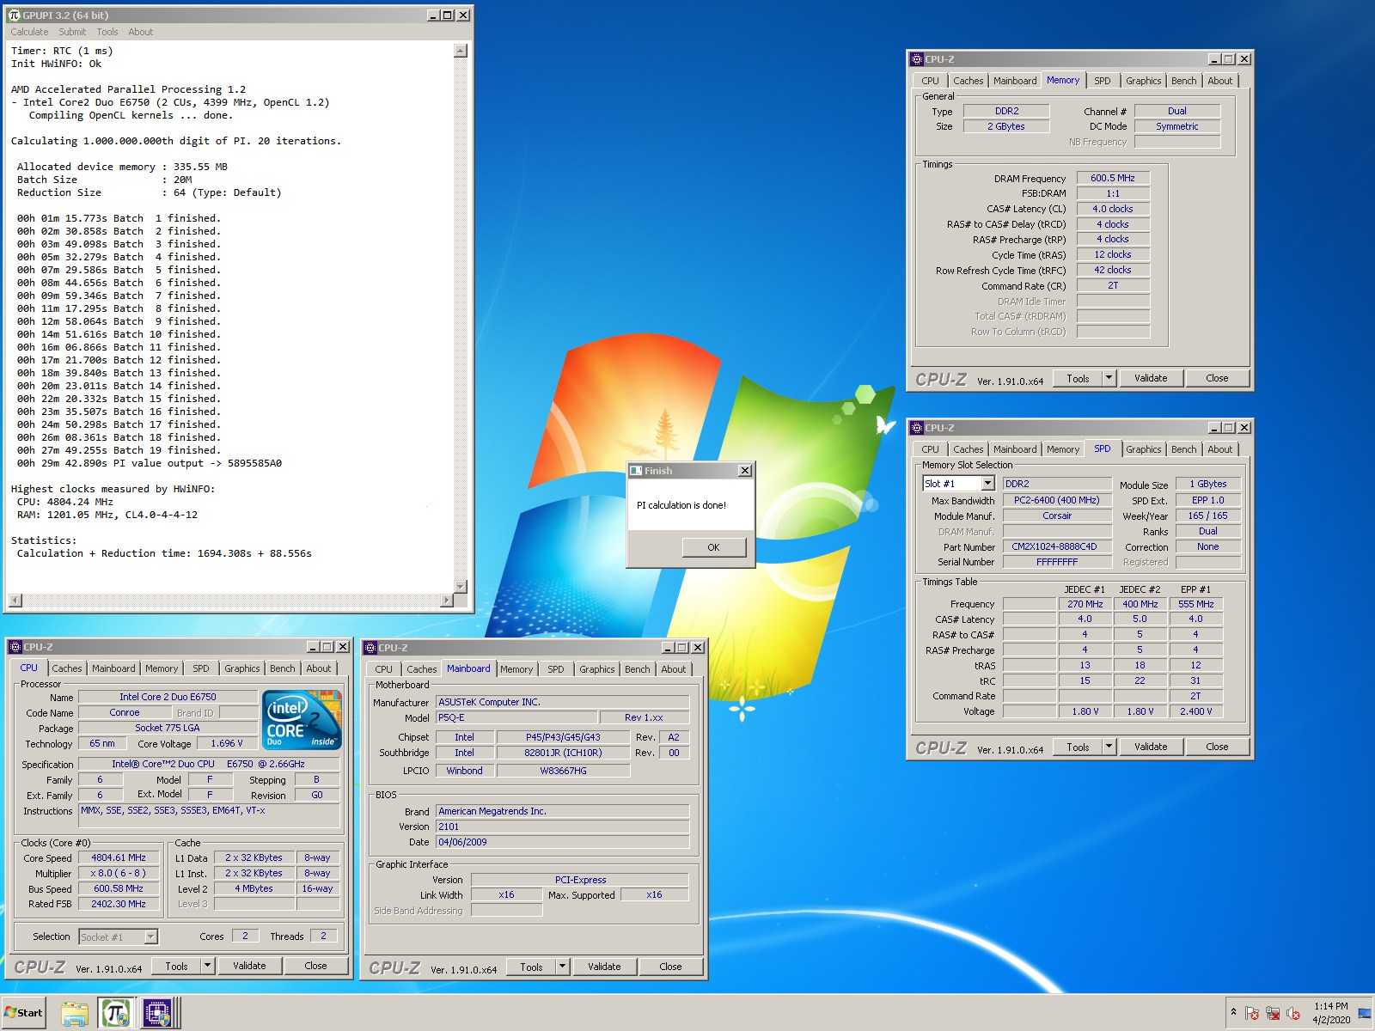Click Validate in CPU-Z Mainboard window

[x=604, y=967]
